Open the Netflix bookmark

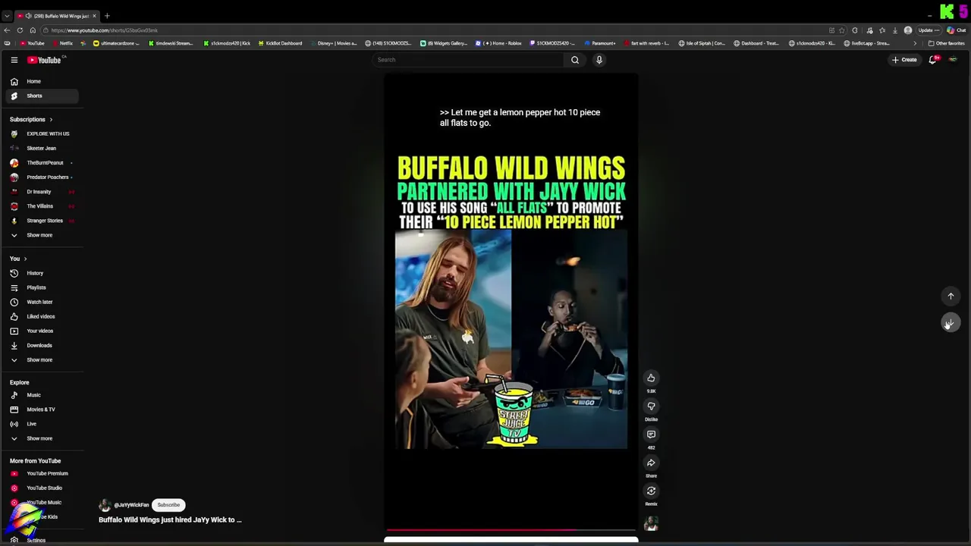coord(63,43)
